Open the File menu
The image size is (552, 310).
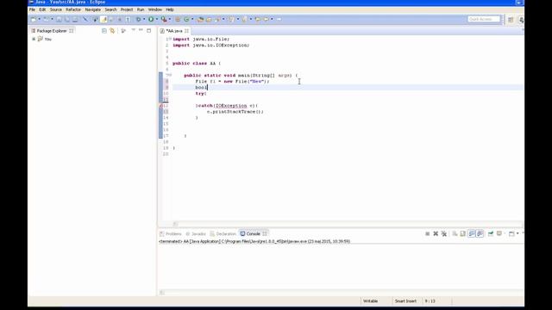point(32,9)
